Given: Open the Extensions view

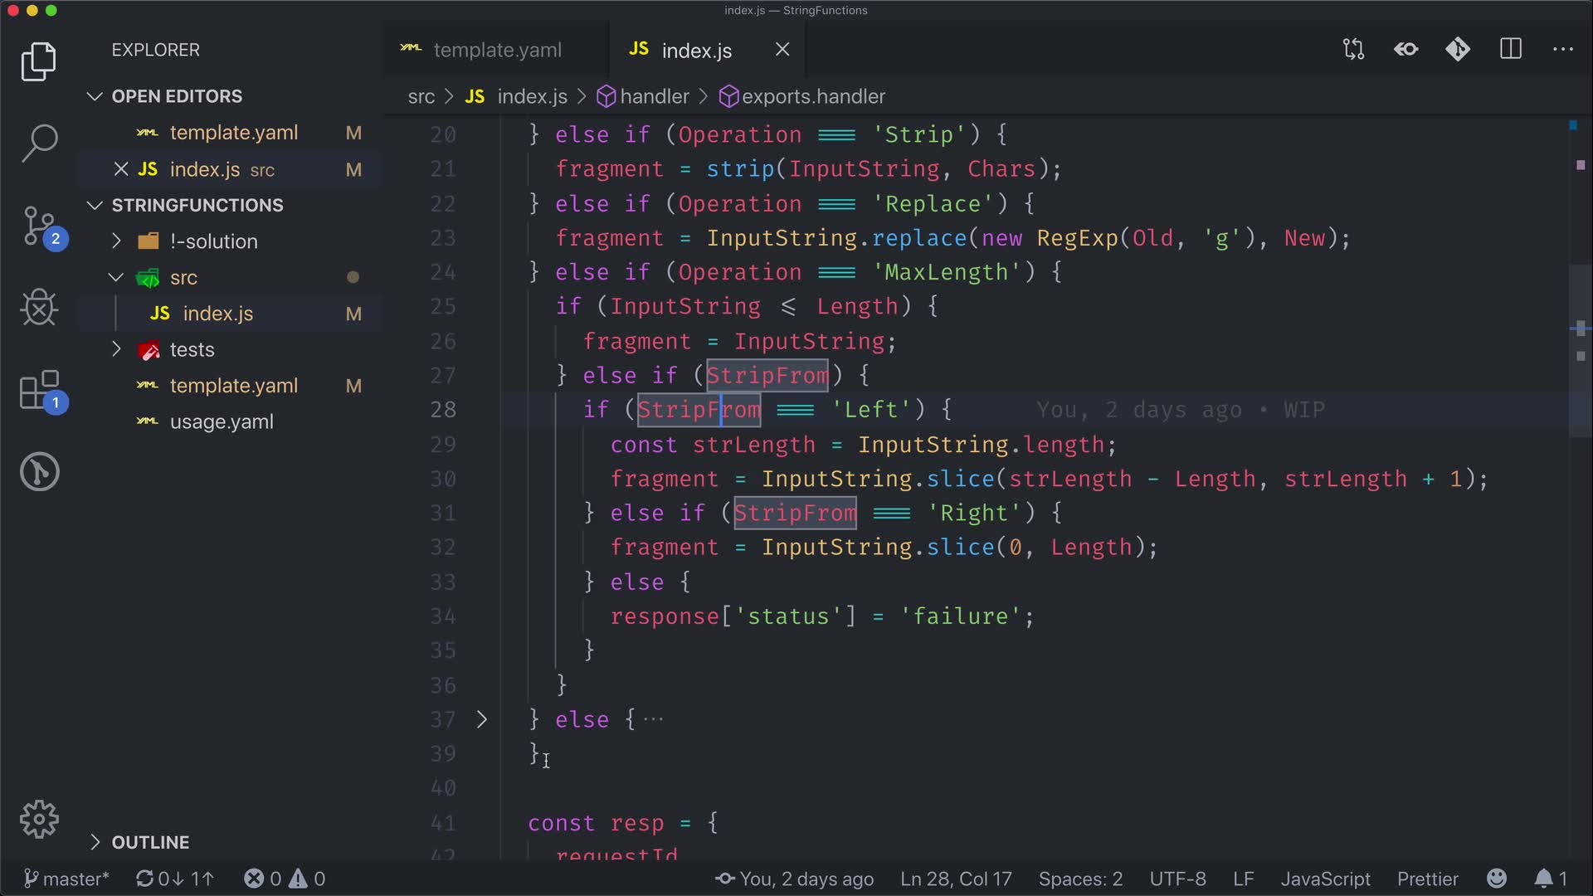Looking at the screenshot, I should click(39, 390).
